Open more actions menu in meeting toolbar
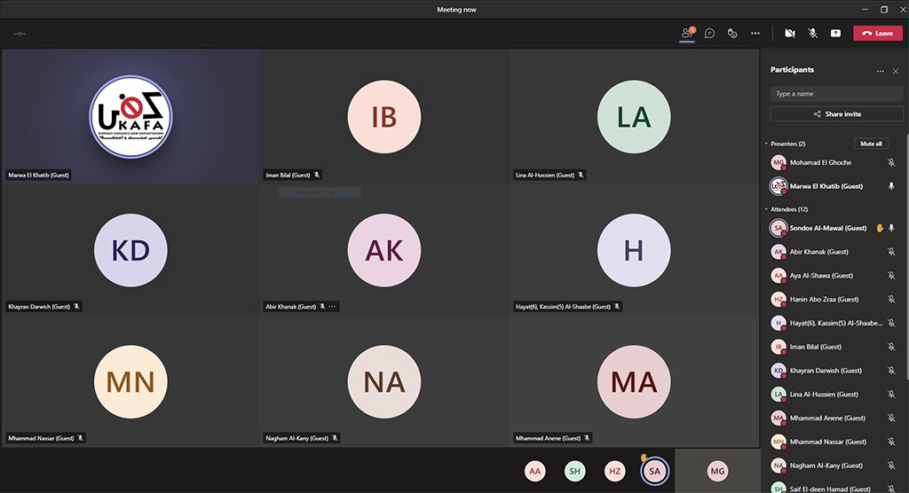 coord(755,33)
